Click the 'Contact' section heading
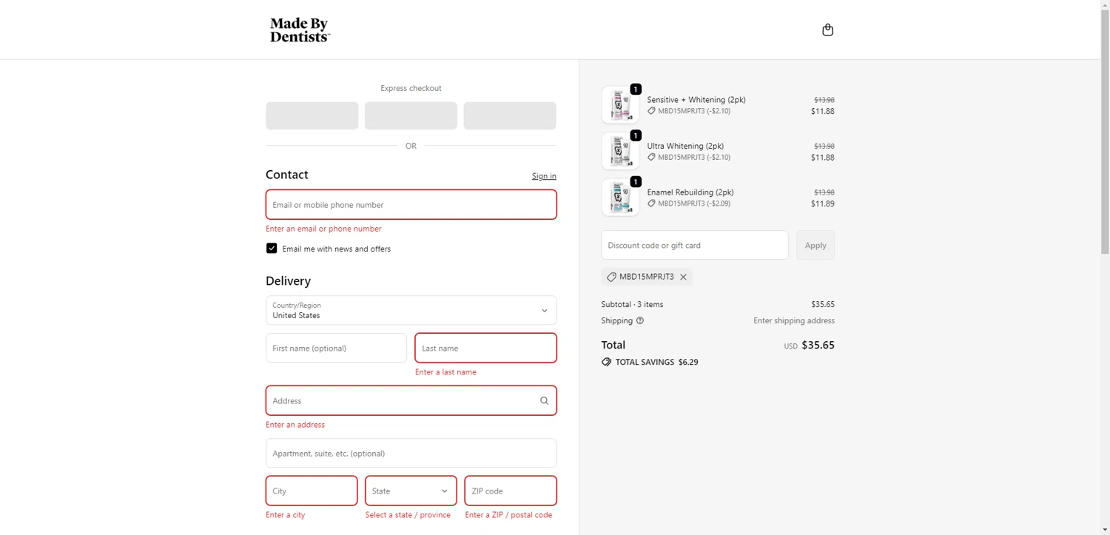The width and height of the screenshot is (1110, 535). pyautogui.click(x=287, y=175)
